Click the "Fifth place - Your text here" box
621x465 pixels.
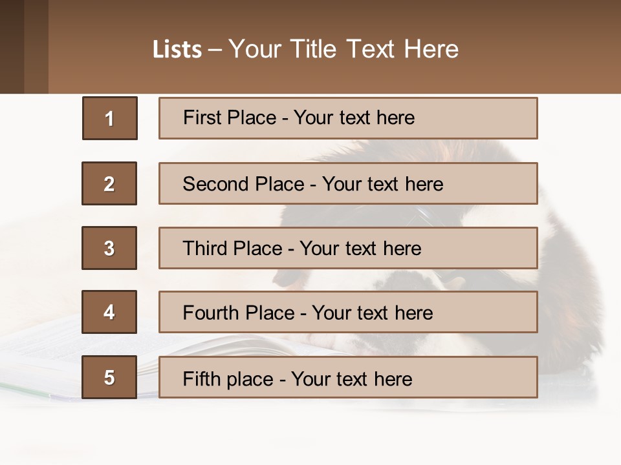point(348,377)
